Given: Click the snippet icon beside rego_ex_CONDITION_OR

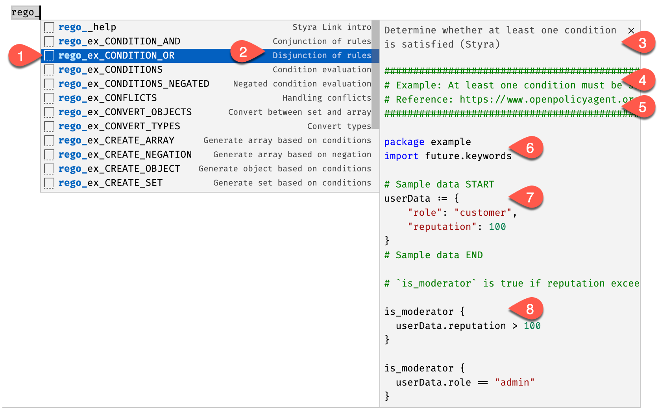Looking at the screenshot, I should (49, 55).
